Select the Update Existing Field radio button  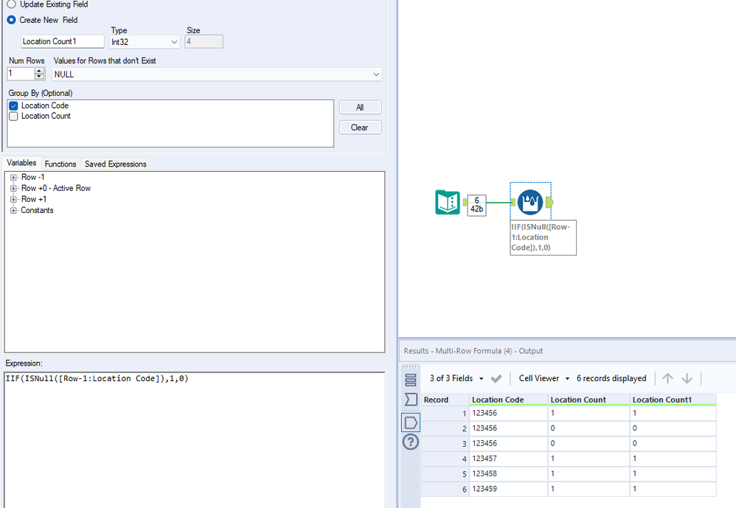11,4
